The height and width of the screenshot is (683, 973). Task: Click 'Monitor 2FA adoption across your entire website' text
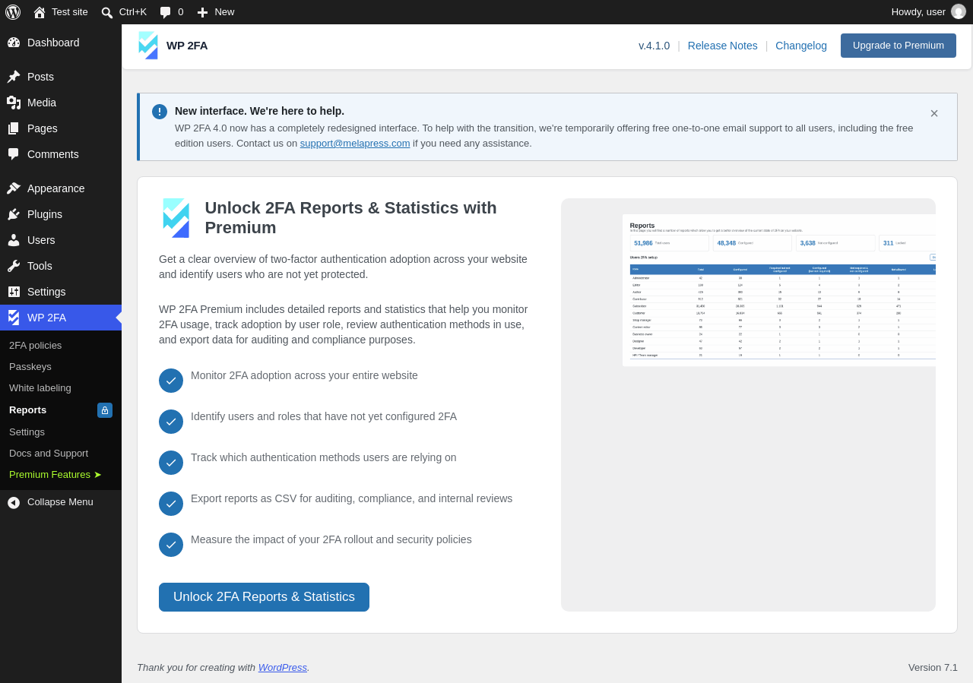pos(304,375)
